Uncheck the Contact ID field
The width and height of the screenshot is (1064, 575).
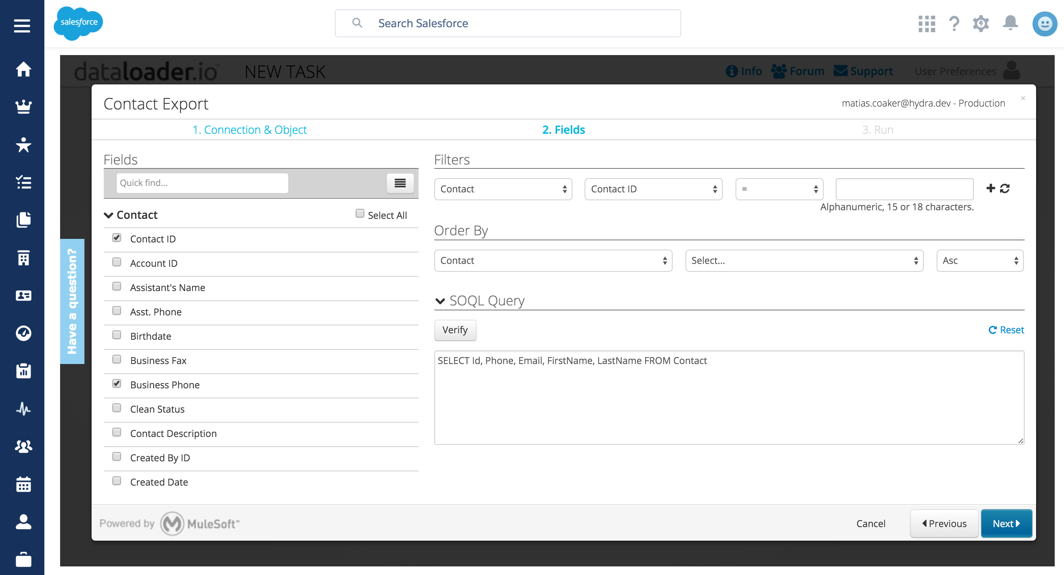tap(117, 238)
